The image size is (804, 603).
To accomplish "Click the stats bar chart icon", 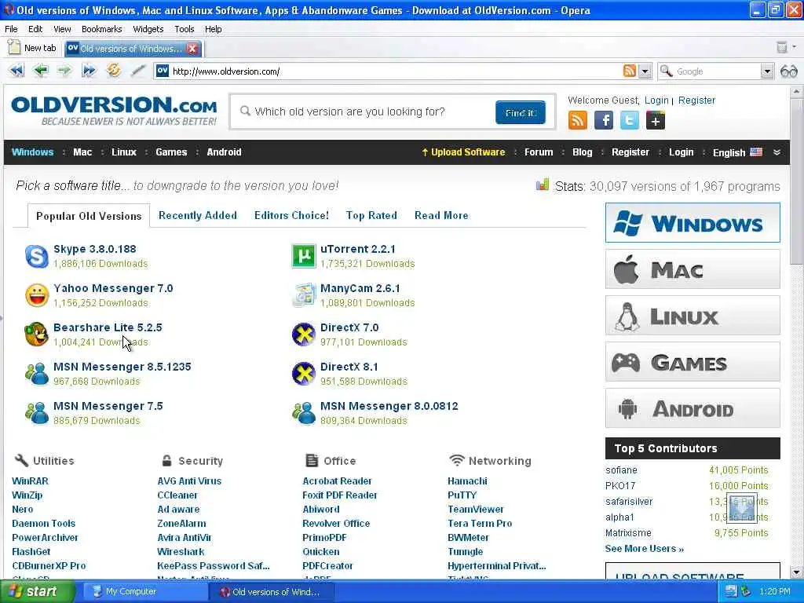I will [543, 185].
